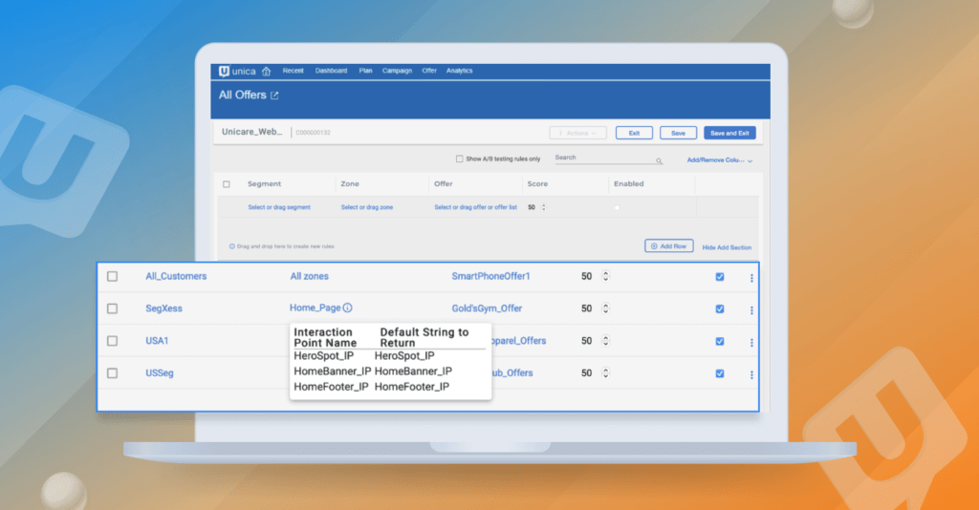Click the search magnifier icon
The image size is (979, 510).
click(x=659, y=161)
